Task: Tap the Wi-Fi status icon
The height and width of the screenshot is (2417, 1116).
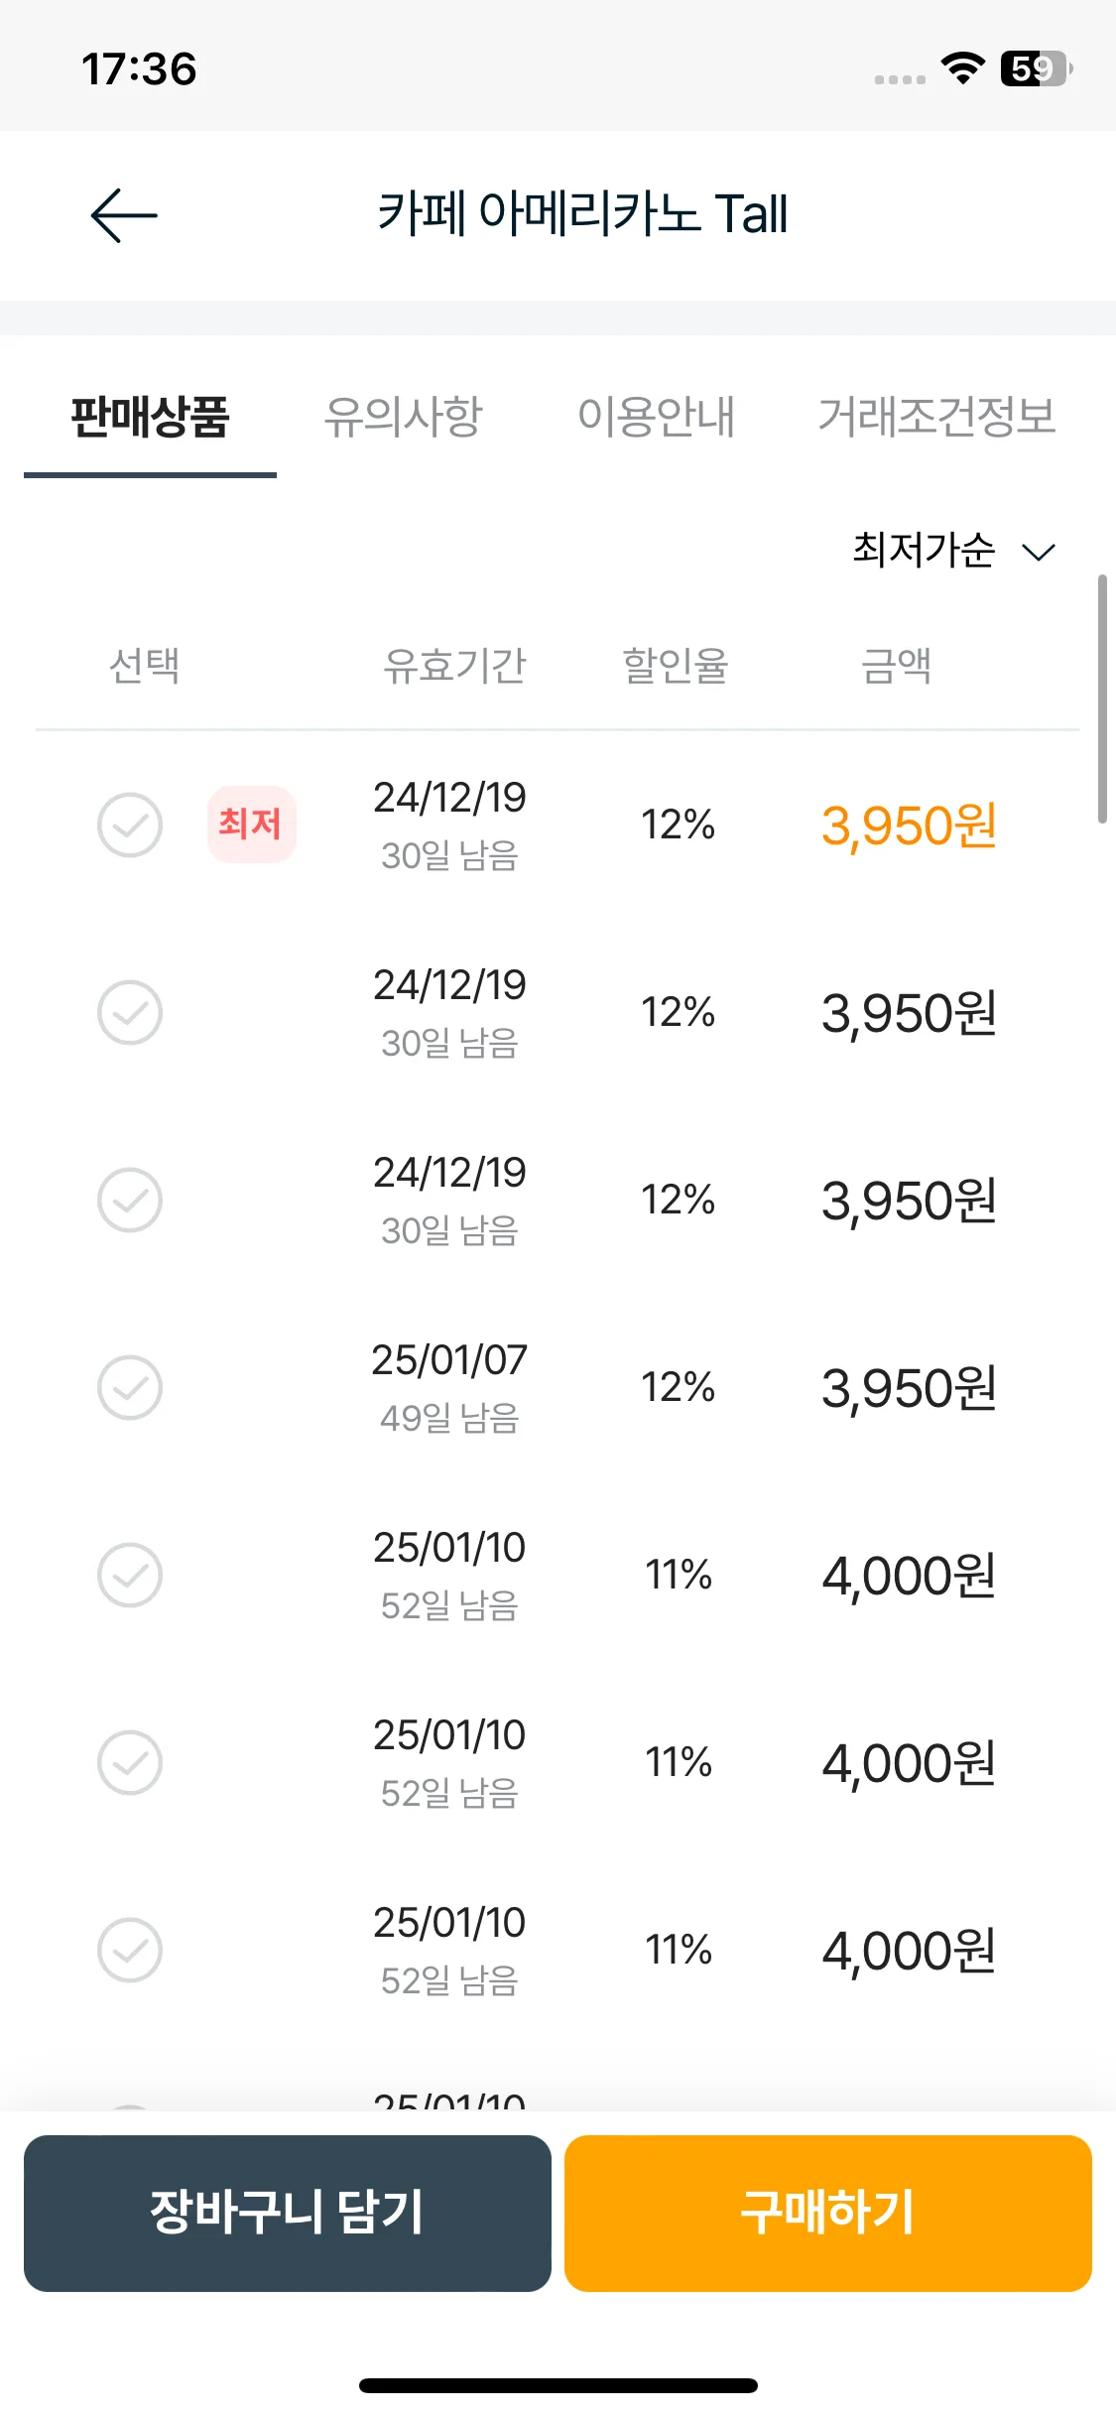Action: point(962,68)
